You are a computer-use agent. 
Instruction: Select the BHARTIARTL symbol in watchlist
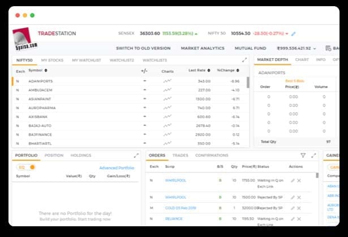(40, 143)
